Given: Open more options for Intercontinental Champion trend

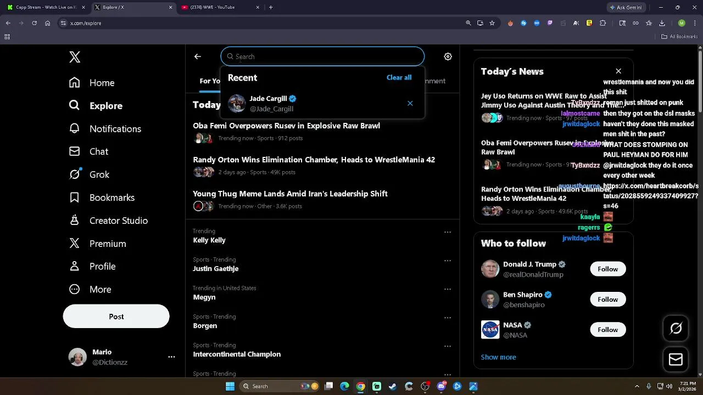Looking at the screenshot, I should pos(448,346).
